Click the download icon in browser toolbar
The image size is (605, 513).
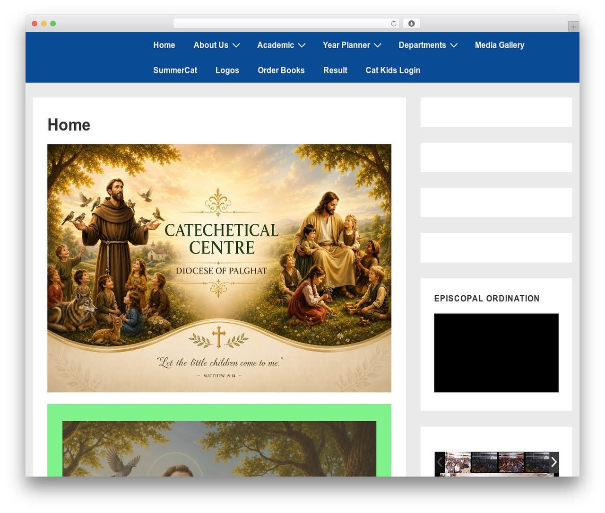[x=411, y=24]
